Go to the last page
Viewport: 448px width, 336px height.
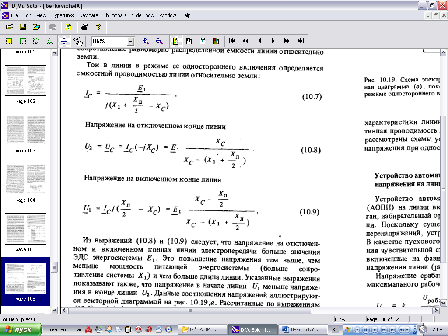tap(300, 41)
